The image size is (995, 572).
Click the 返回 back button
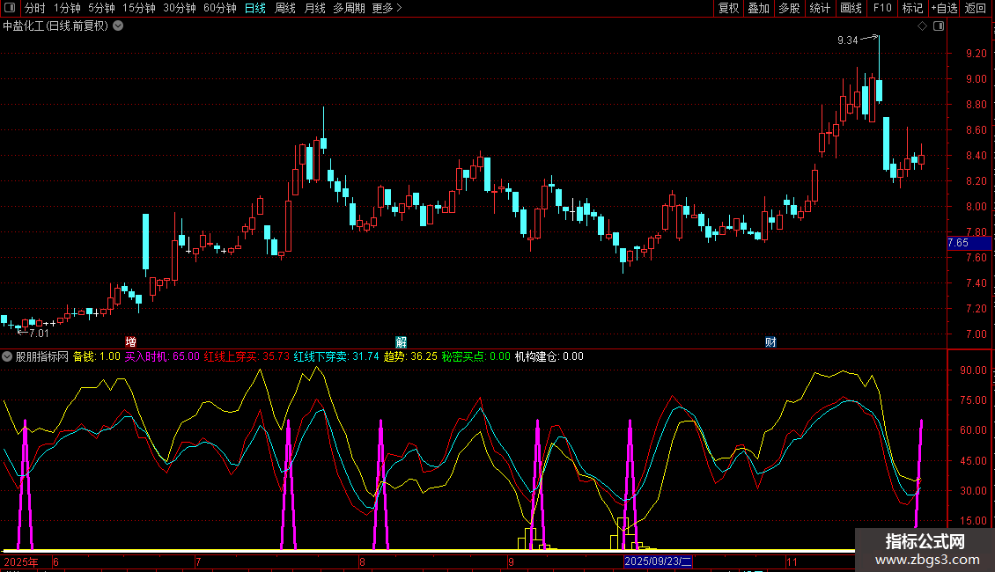[976, 8]
